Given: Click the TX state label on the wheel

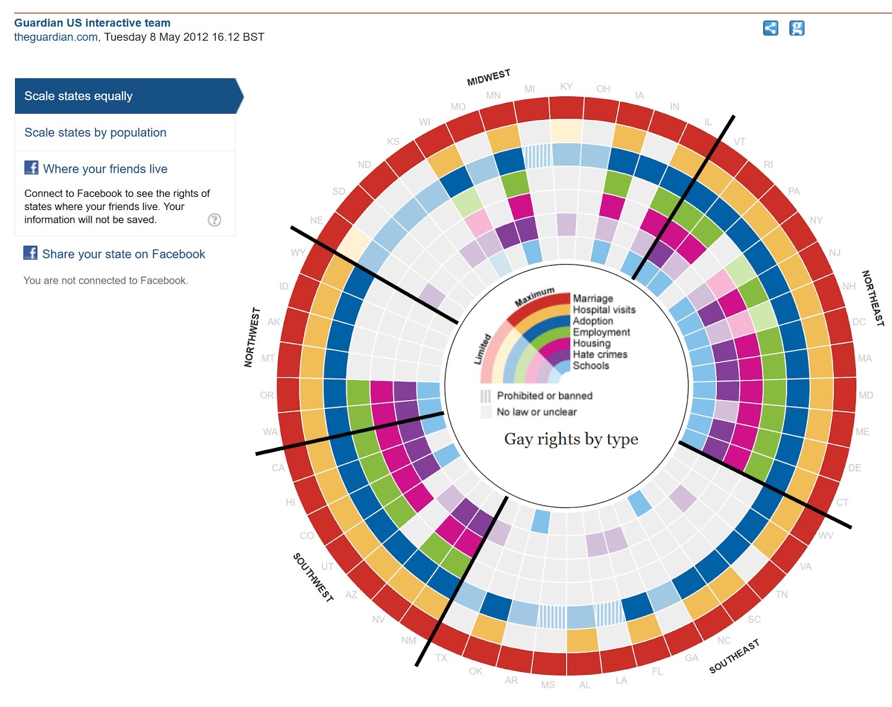Looking at the screenshot, I should point(440,658).
